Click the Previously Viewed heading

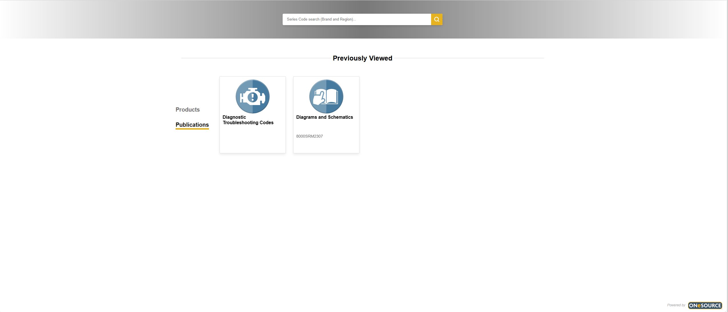pos(362,58)
